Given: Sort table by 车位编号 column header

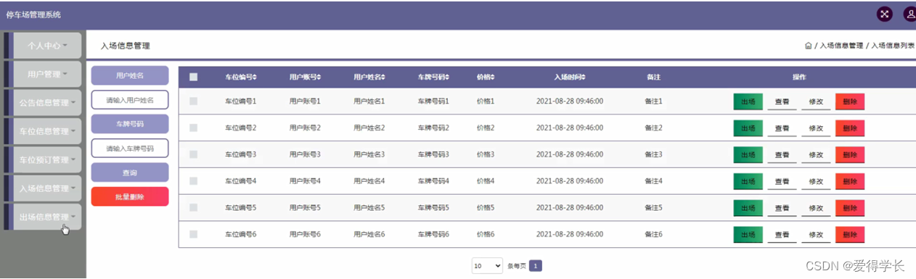Looking at the screenshot, I should click(x=241, y=77).
